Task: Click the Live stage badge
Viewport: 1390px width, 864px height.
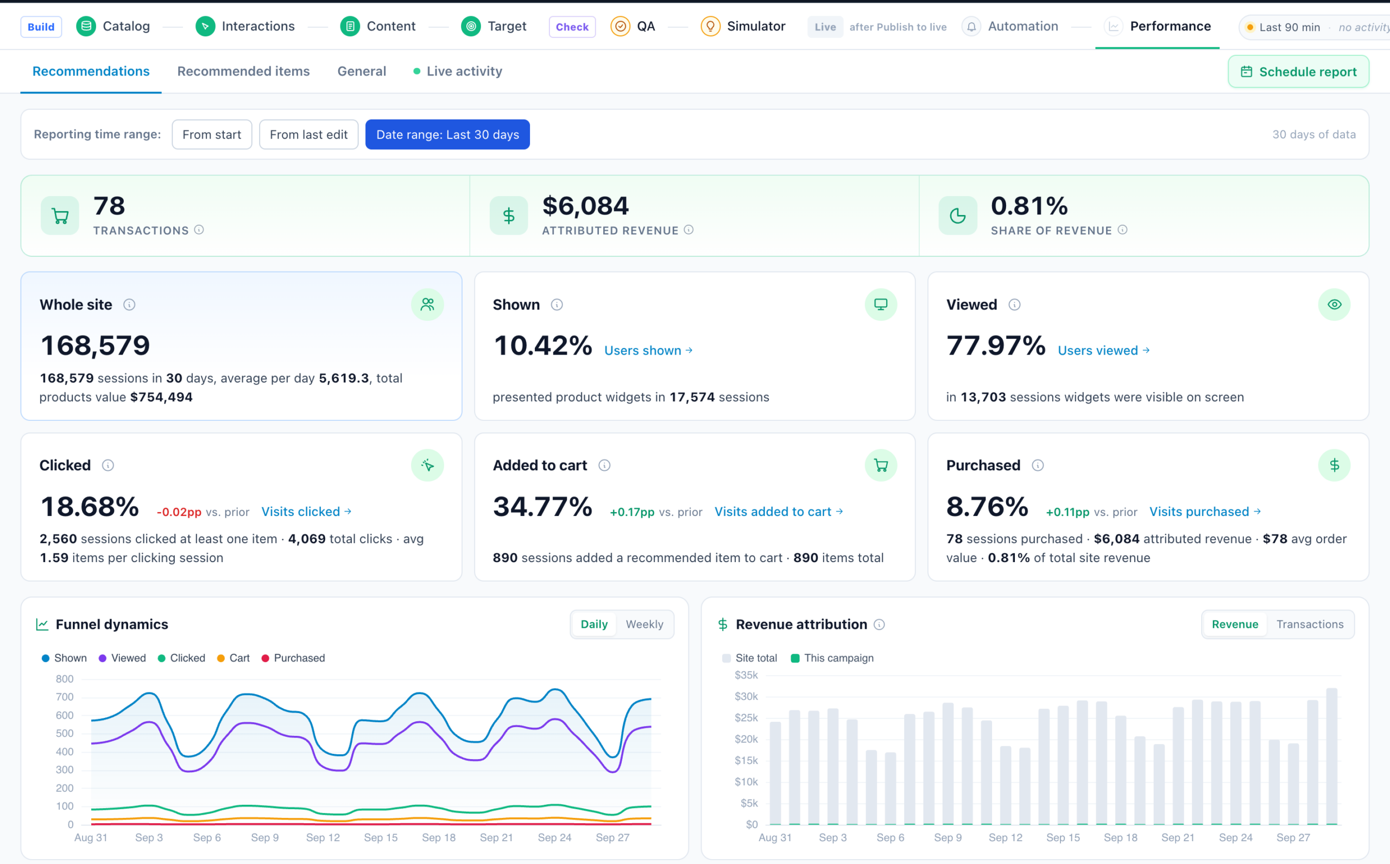Action: click(825, 27)
